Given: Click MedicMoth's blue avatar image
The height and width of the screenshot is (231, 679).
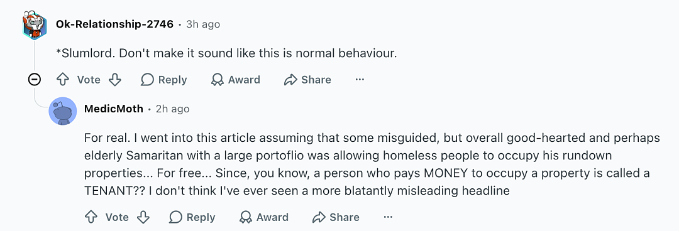Looking at the screenshot, I should click(63, 110).
